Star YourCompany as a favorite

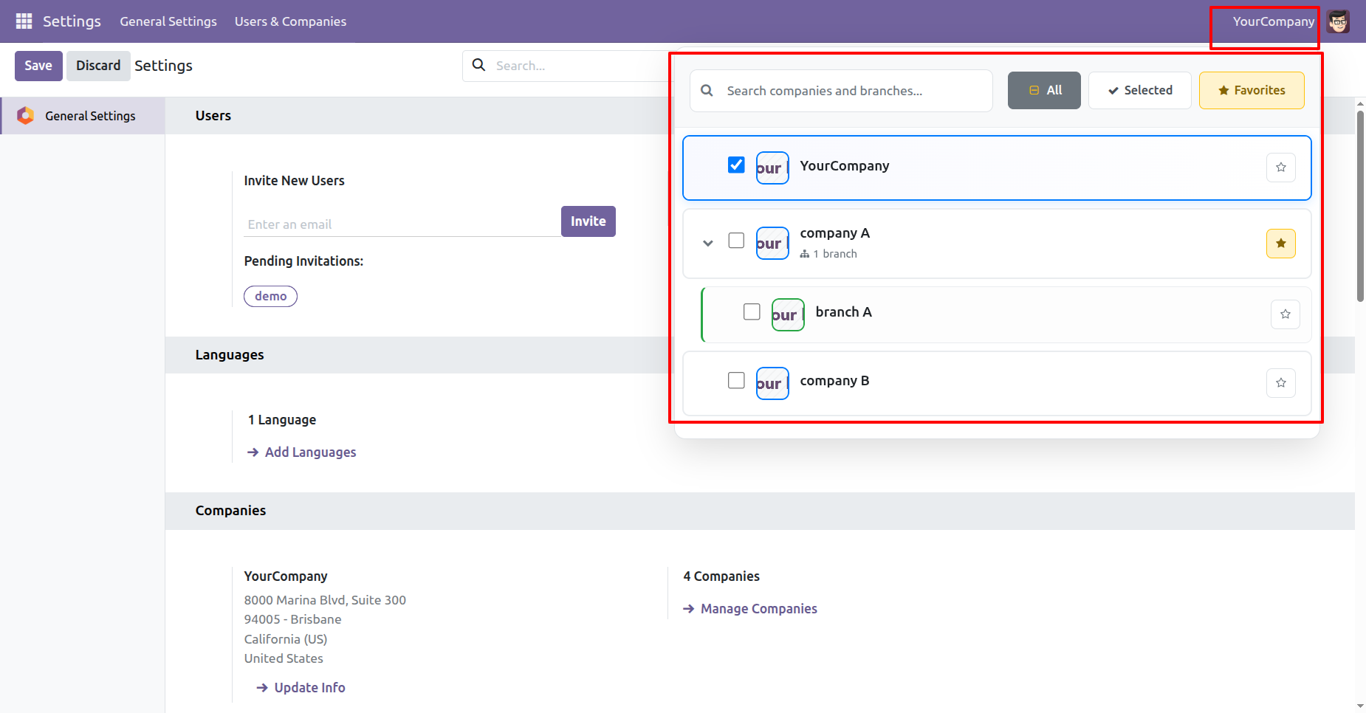1280,168
